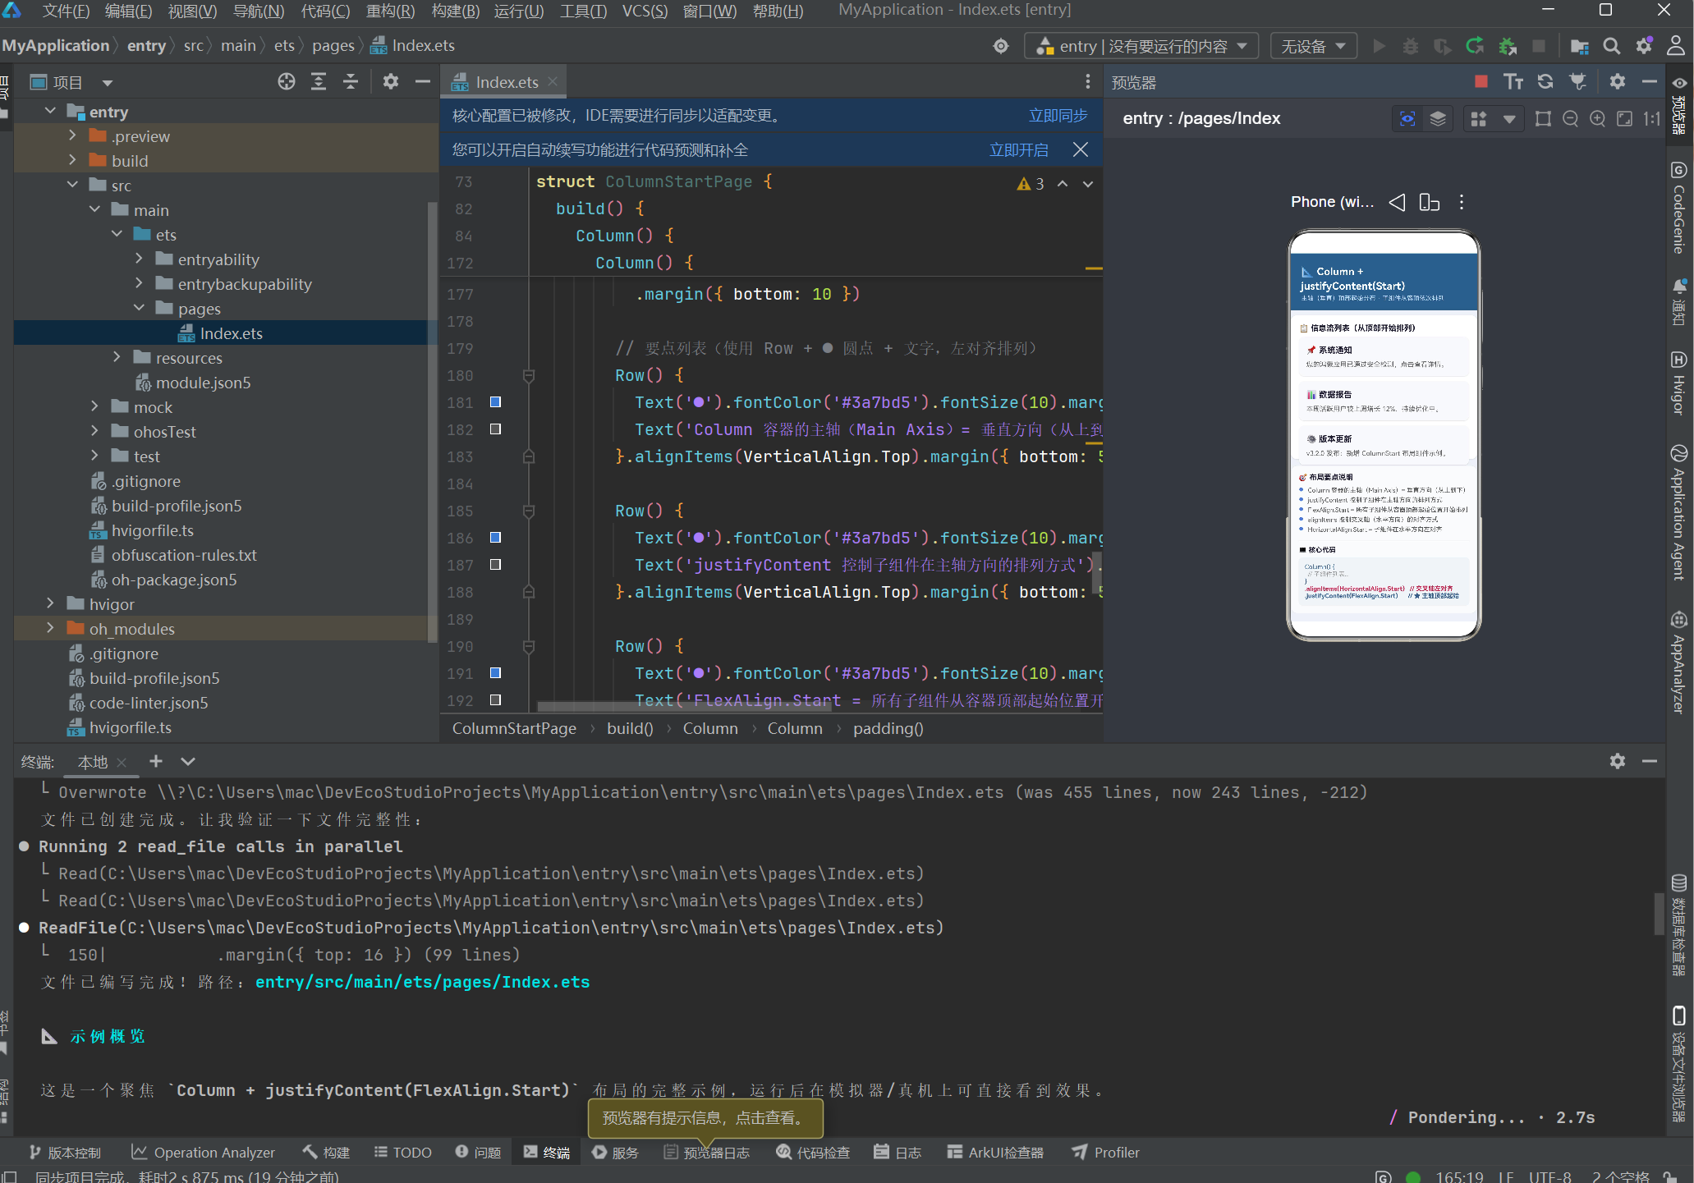Expand the .preview folder
1694x1183 pixels.
coord(72,135)
